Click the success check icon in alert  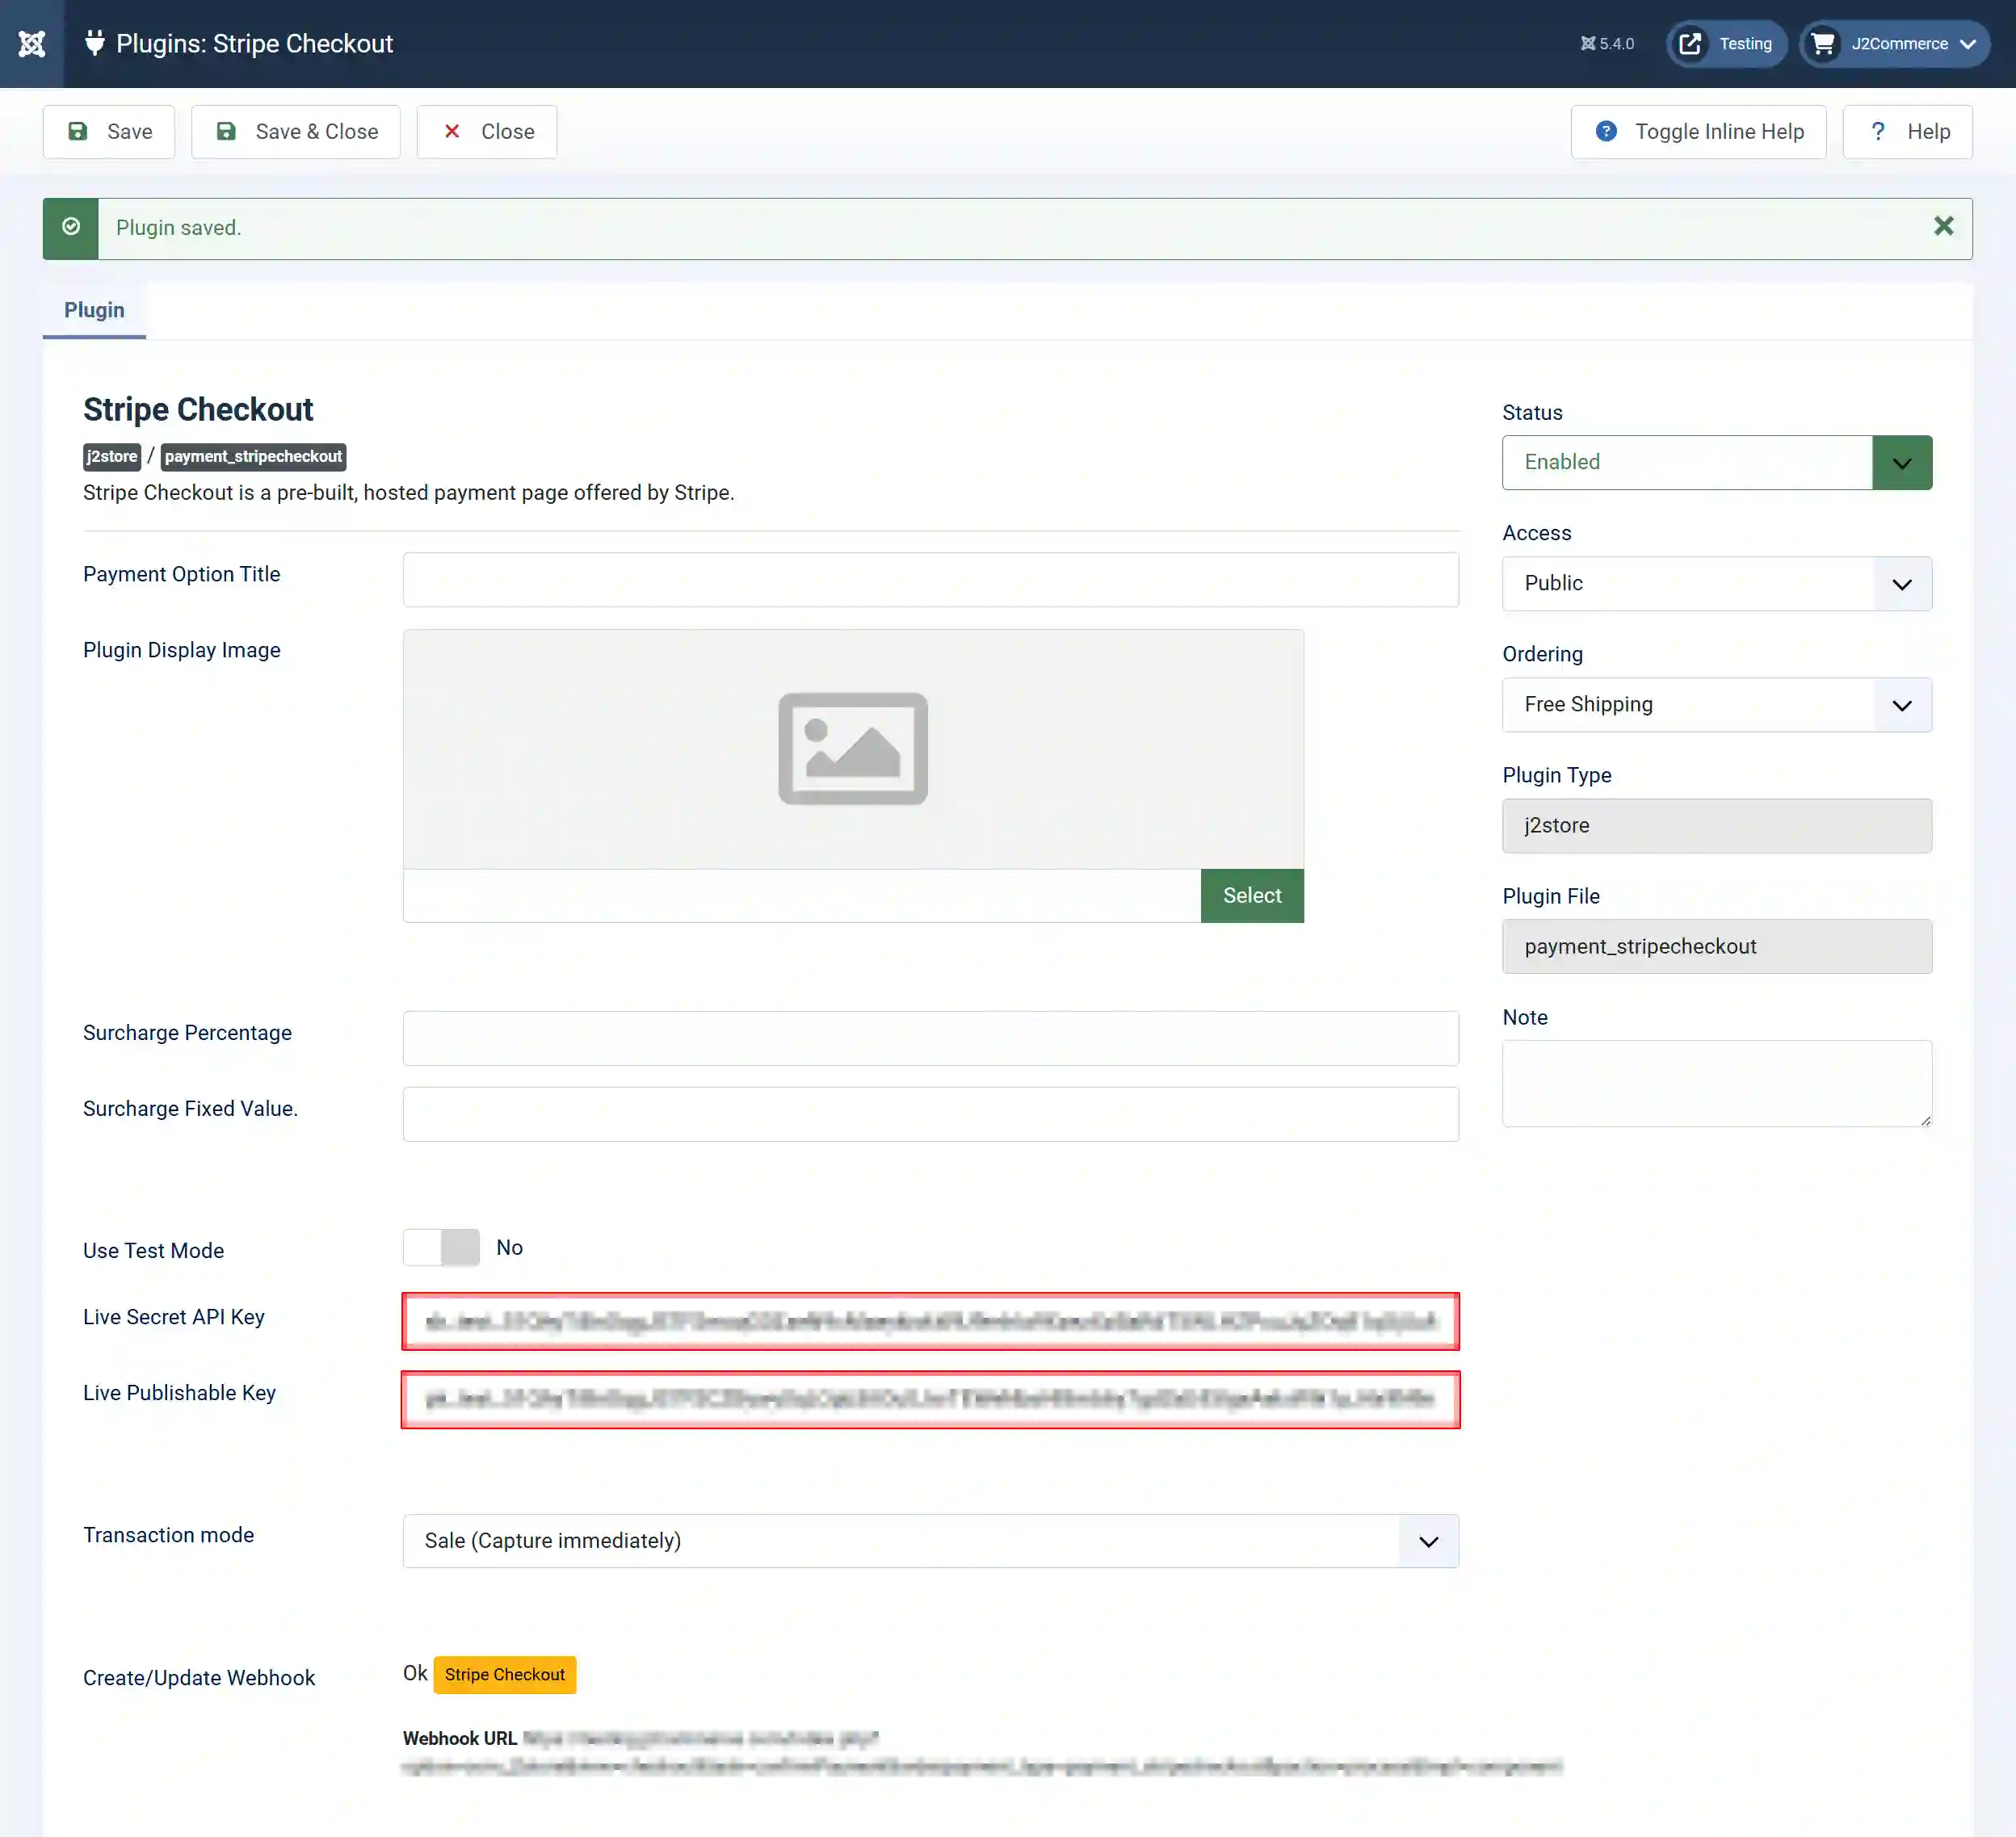(x=71, y=227)
